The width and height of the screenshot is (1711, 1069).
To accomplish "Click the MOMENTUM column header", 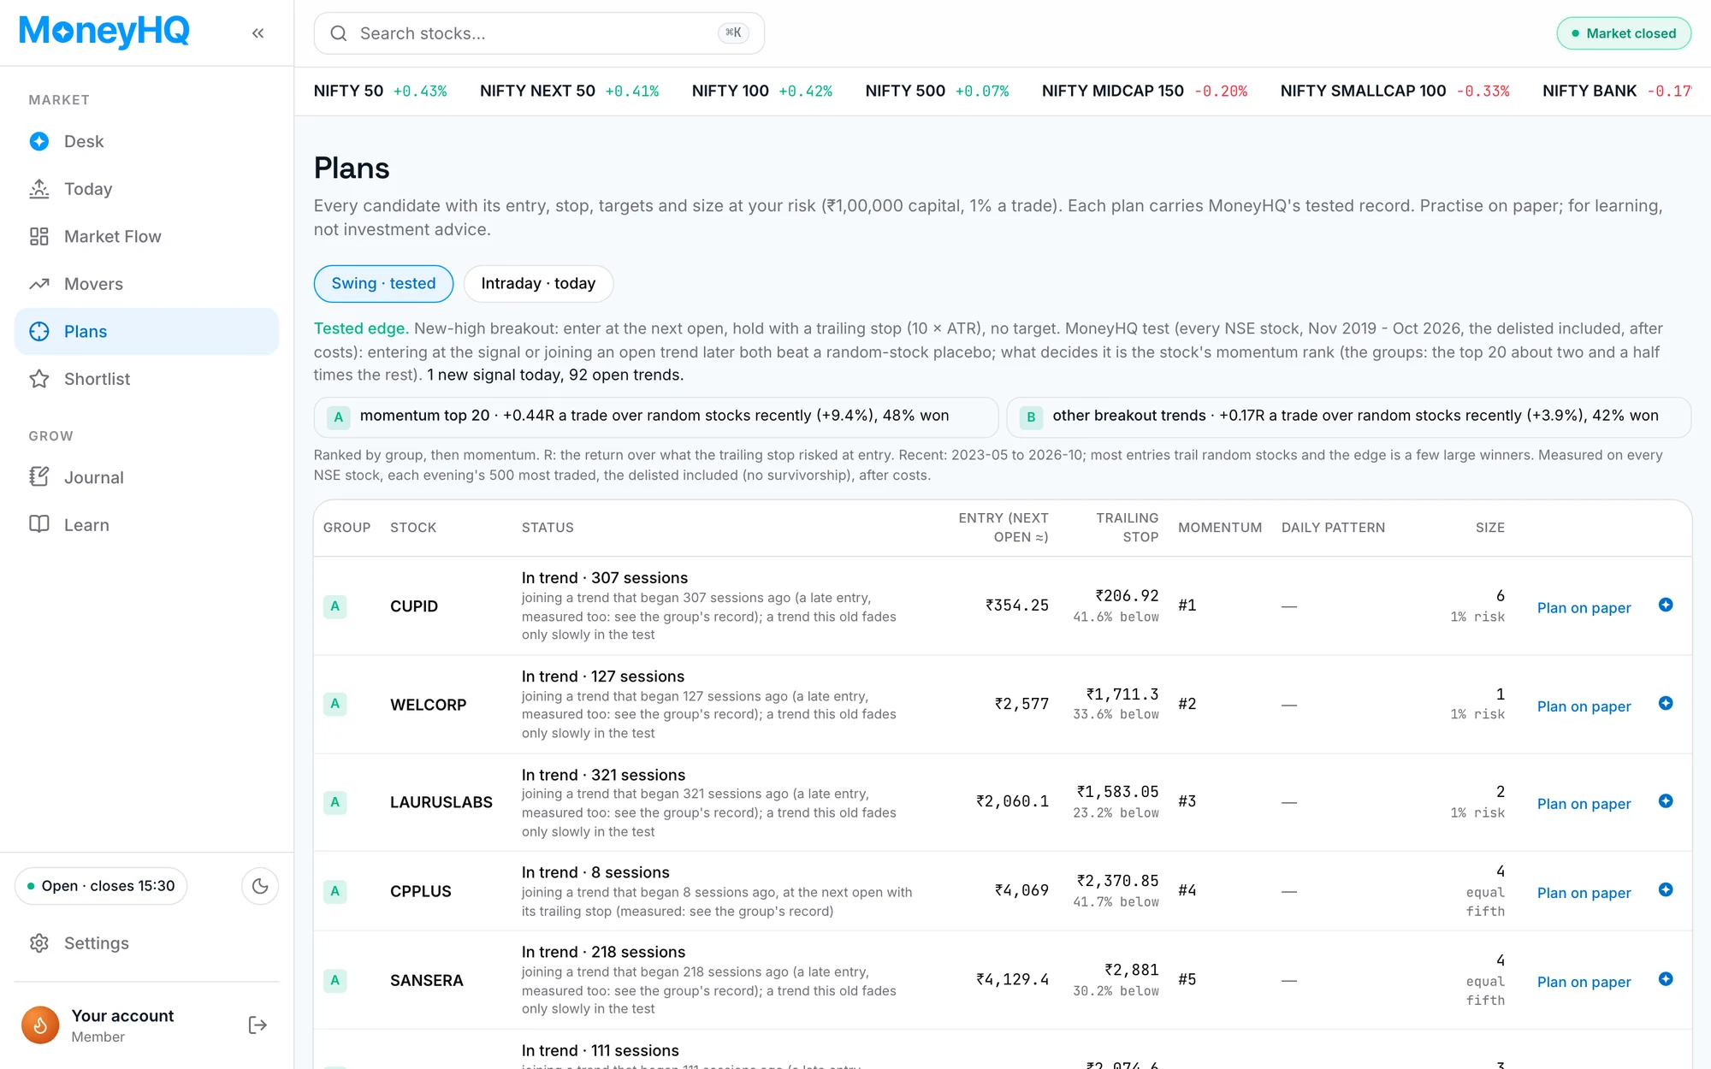I will click(x=1220, y=528).
